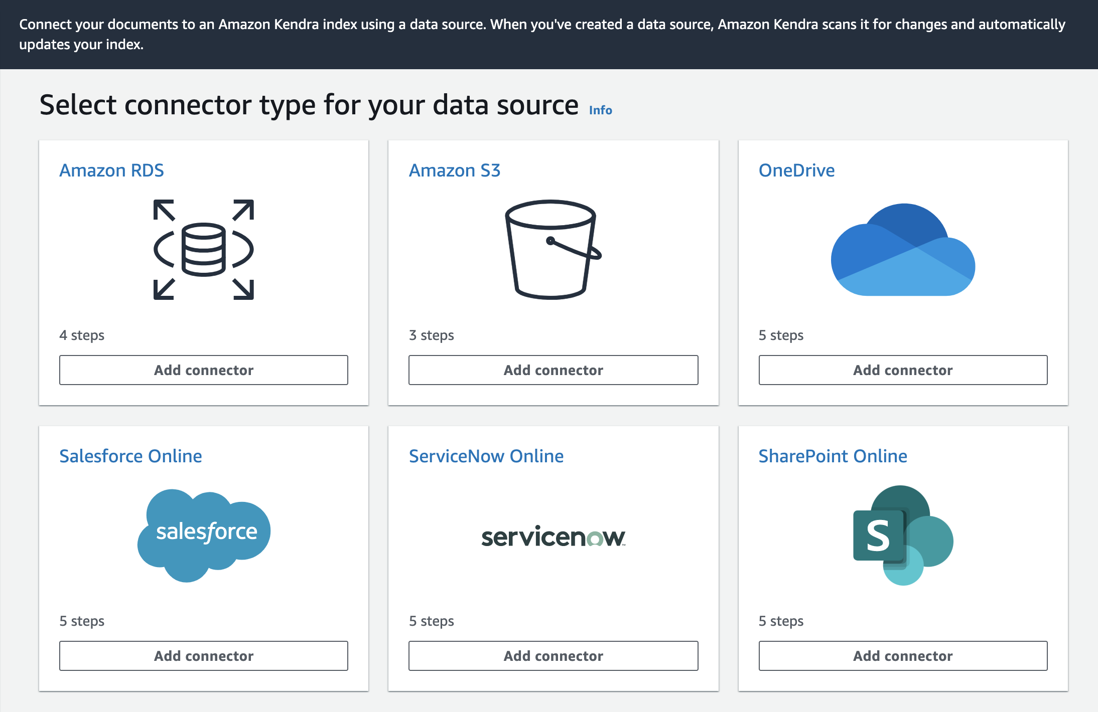The width and height of the screenshot is (1098, 712).
Task: Add connector for SharePoint Online
Action: 903,656
